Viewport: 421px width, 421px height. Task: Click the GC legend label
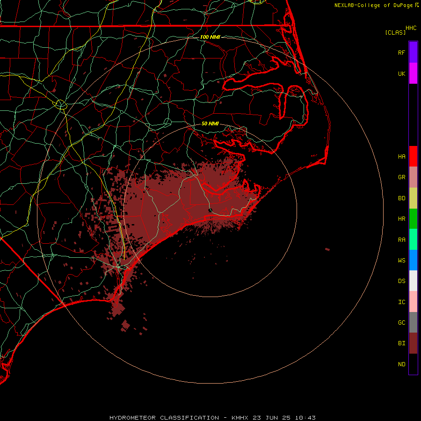tap(401, 323)
